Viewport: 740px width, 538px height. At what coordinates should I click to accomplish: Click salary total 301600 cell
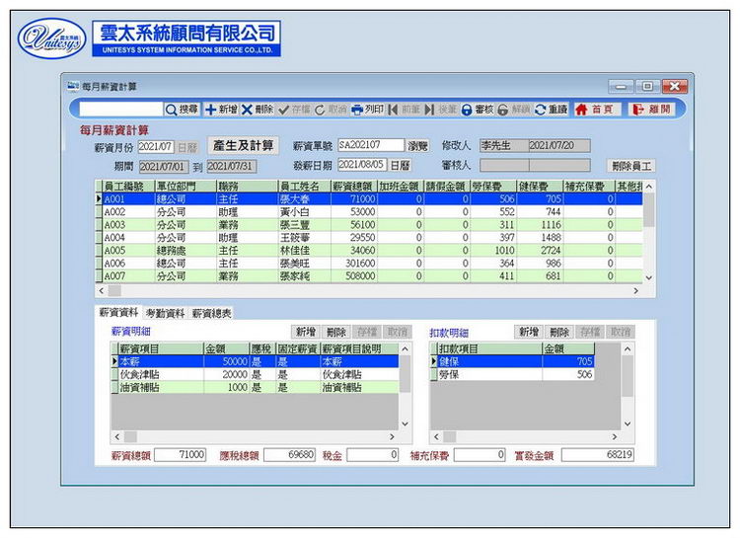(x=353, y=264)
